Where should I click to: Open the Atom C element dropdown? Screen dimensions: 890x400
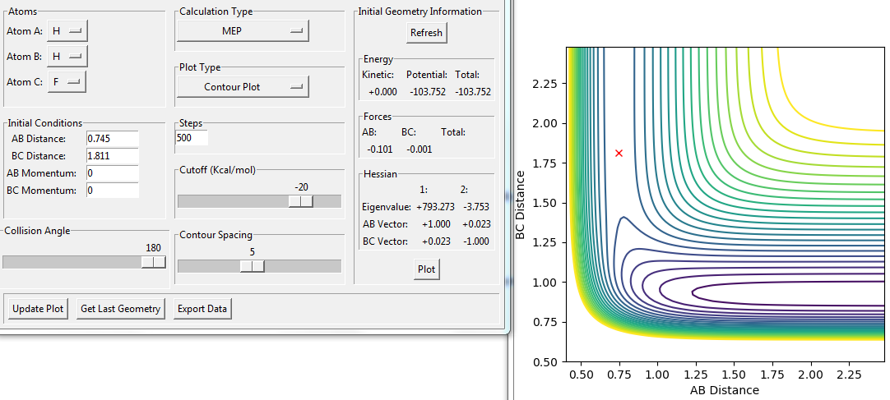pos(67,81)
